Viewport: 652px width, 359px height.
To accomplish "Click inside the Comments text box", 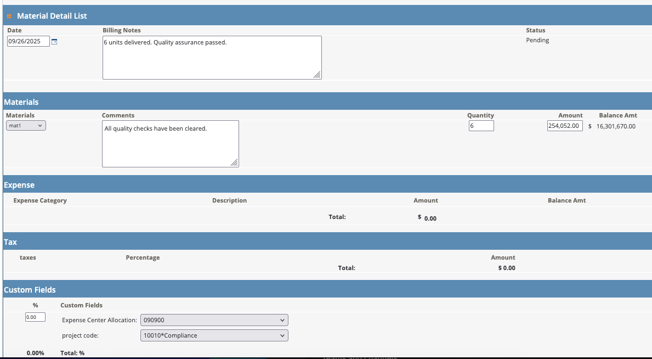I will click(x=170, y=144).
